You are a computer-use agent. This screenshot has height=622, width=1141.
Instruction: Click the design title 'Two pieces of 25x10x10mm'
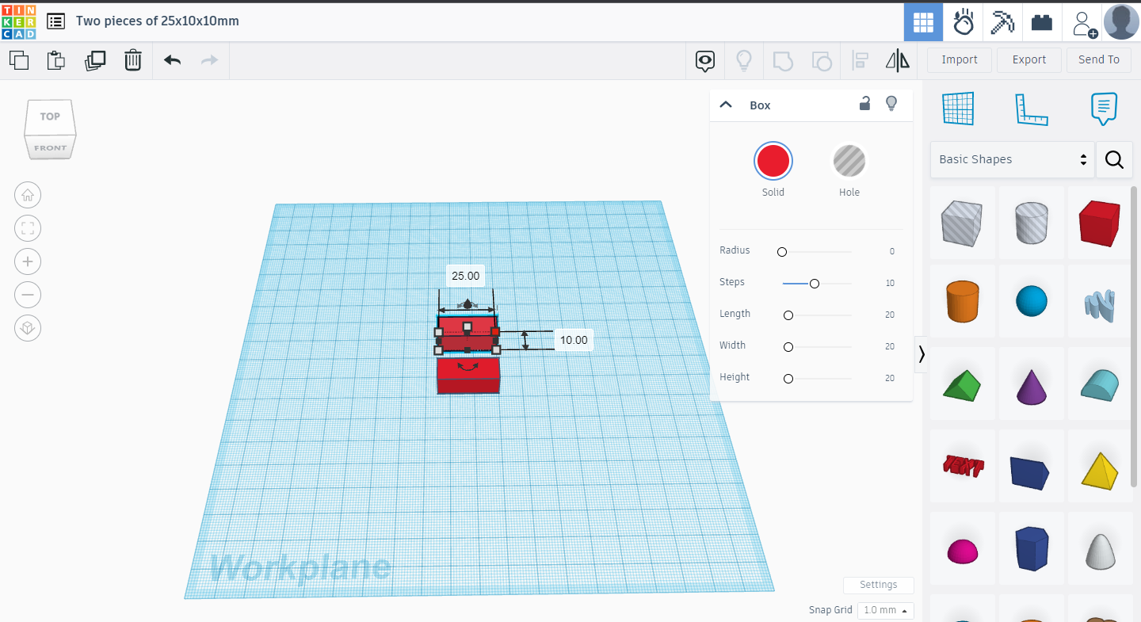click(x=158, y=21)
